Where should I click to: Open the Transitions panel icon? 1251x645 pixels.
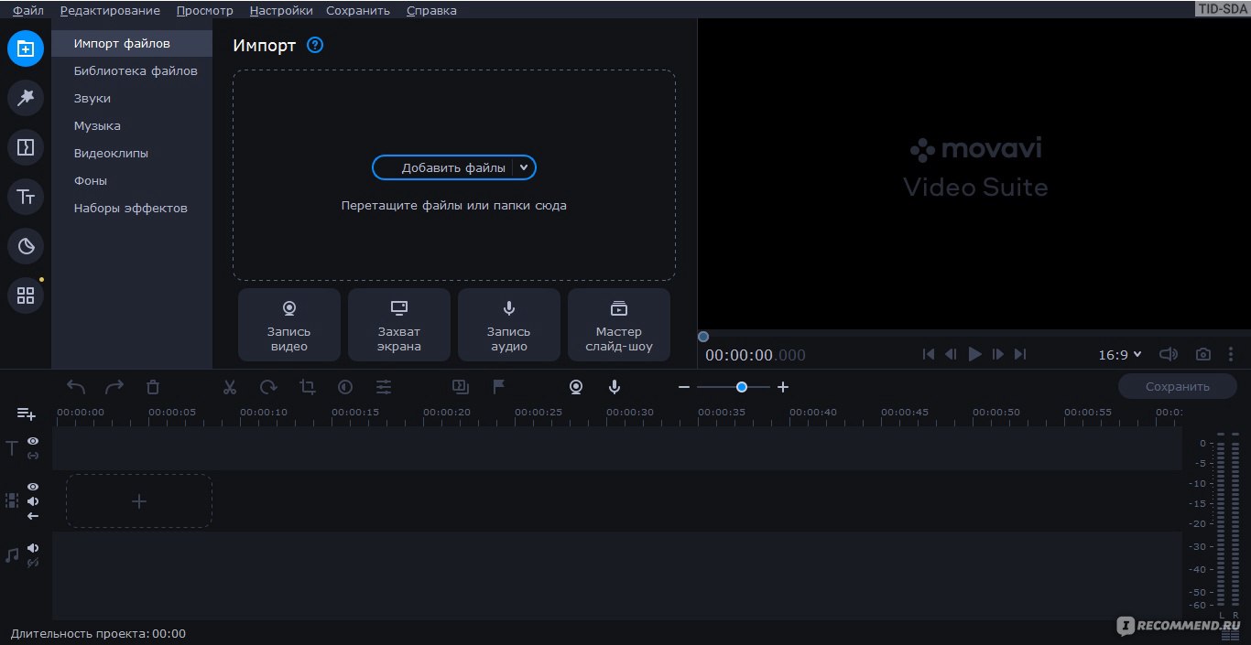pos(26,146)
